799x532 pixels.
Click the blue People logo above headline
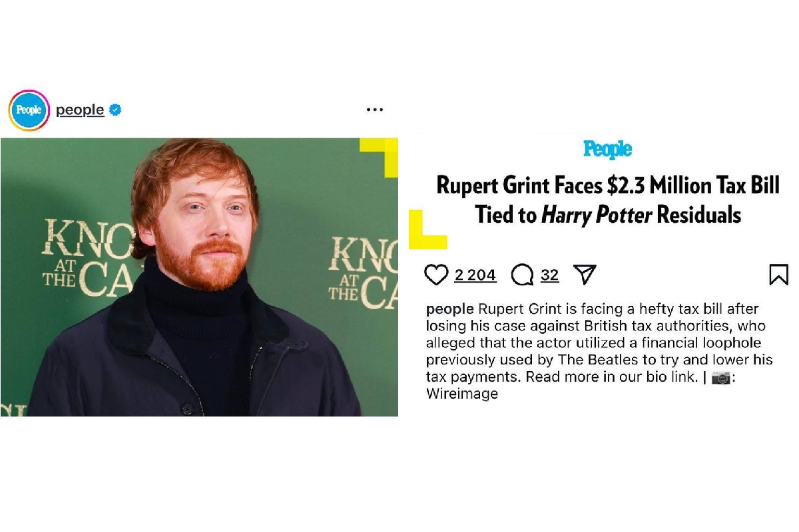pyautogui.click(x=607, y=150)
